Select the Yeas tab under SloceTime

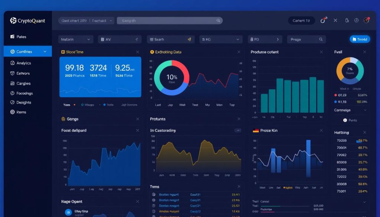(x=67, y=105)
